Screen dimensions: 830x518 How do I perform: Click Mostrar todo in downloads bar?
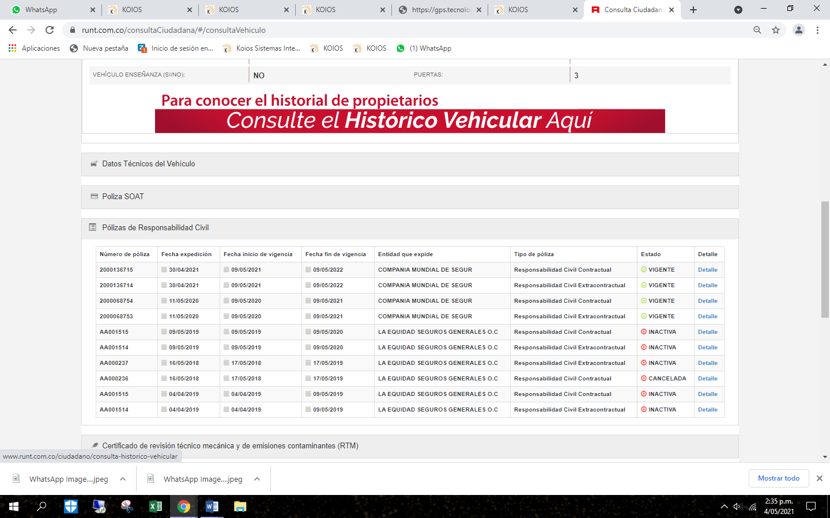[778, 478]
